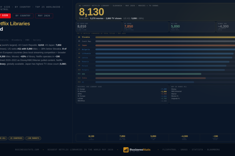
Task: Click the ~5,800 regional average value
Action: point(163,92)
